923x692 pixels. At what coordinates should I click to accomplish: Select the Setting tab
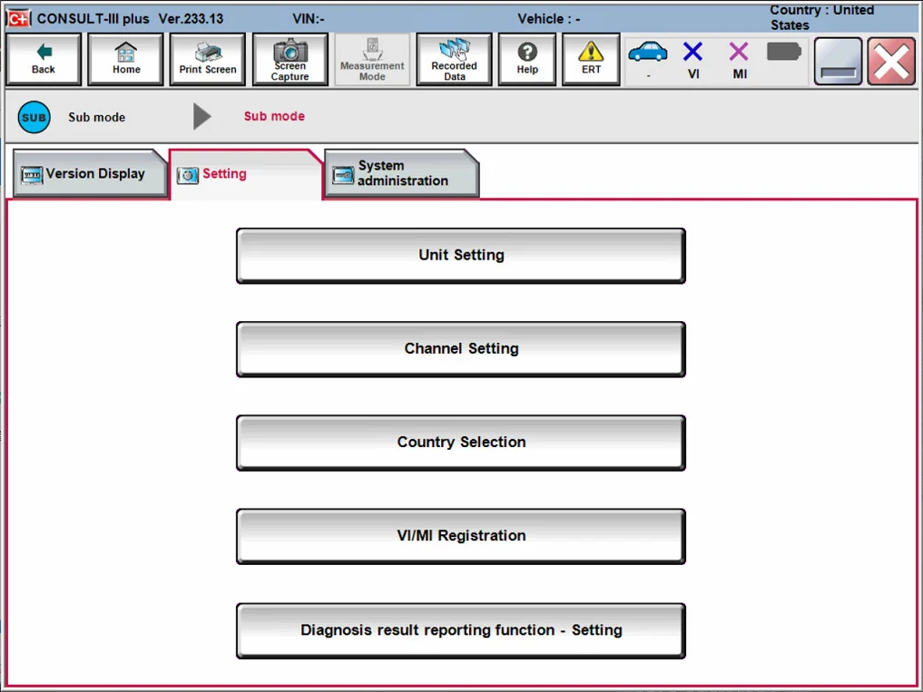[x=245, y=173]
